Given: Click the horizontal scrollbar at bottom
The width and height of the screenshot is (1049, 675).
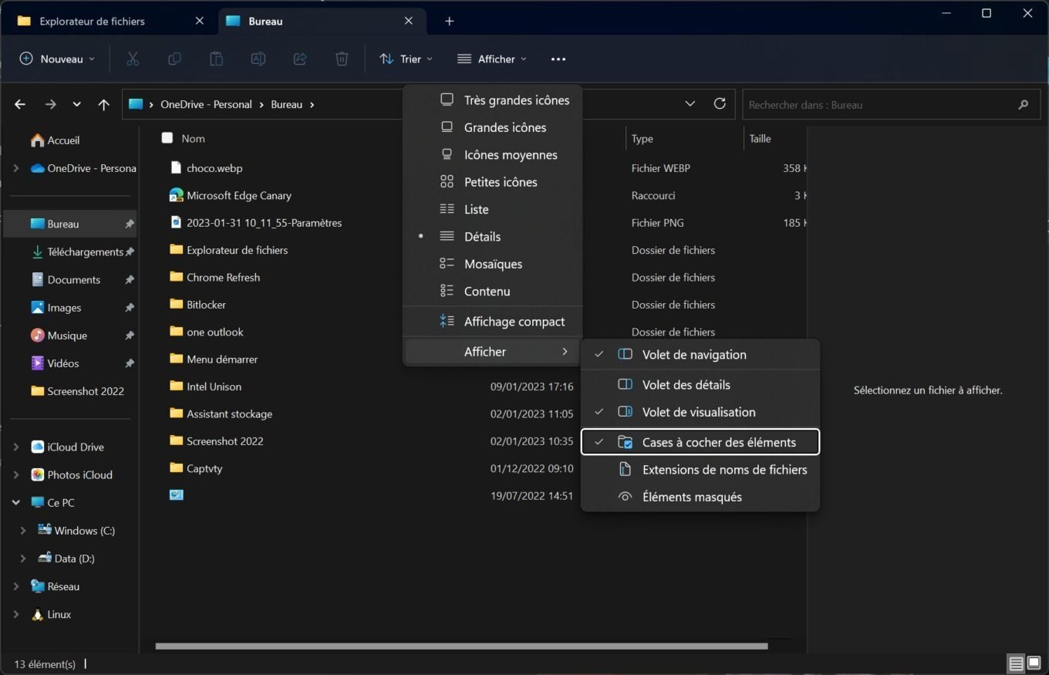Looking at the screenshot, I should click(461, 646).
